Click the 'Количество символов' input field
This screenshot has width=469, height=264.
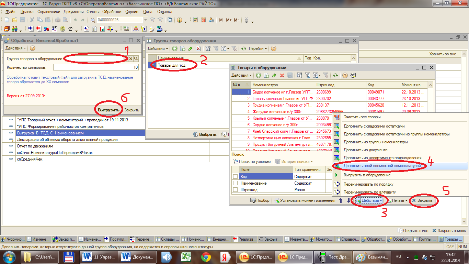tap(96, 67)
